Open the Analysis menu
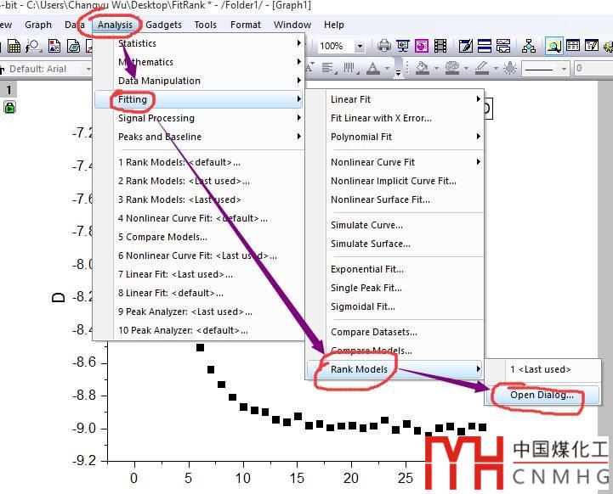The height and width of the screenshot is (494, 613). click(x=115, y=25)
